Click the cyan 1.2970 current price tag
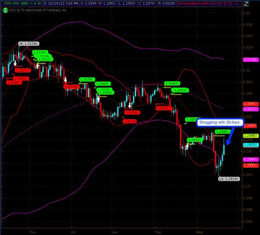 (x=248, y=145)
